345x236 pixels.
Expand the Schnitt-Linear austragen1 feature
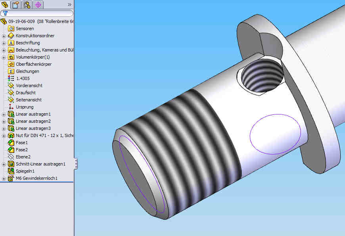(x=4, y=164)
